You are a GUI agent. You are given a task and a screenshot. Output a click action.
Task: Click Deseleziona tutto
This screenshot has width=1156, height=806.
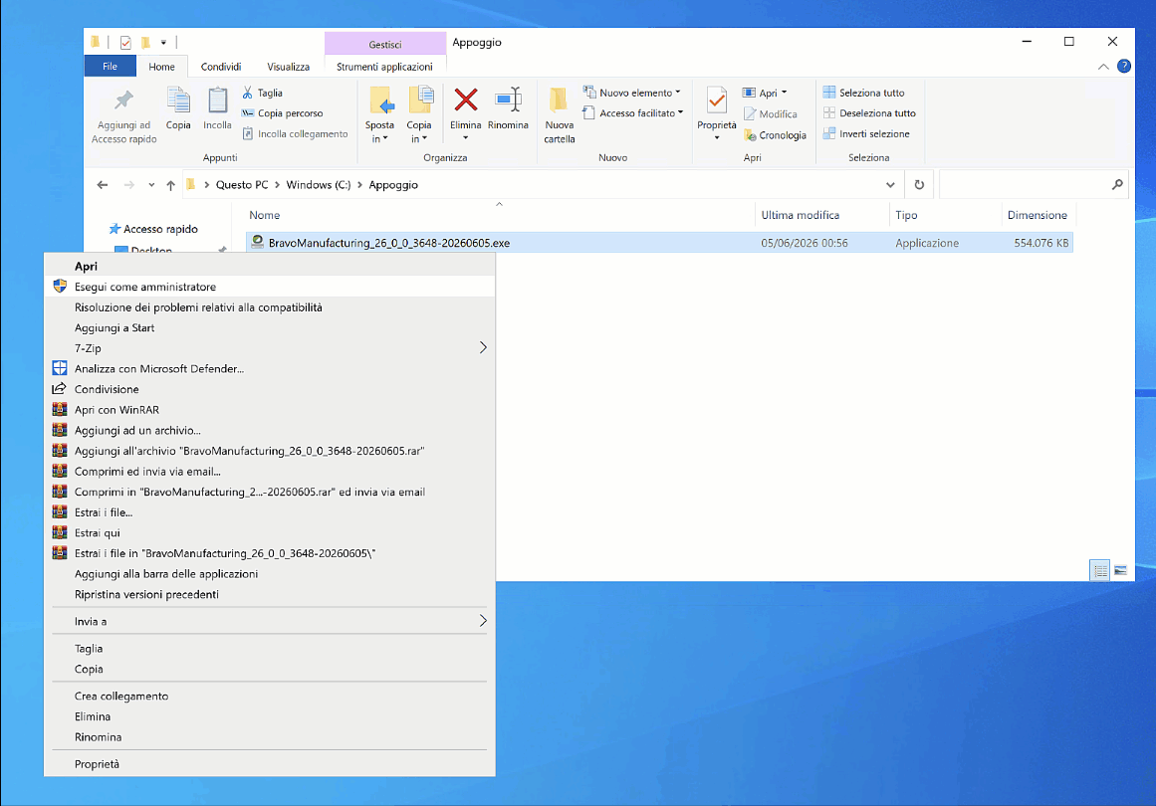(x=869, y=113)
